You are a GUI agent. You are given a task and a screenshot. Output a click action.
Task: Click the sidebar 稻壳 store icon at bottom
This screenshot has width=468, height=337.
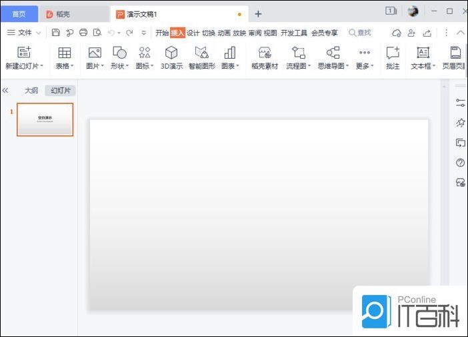pyautogui.click(x=460, y=182)
